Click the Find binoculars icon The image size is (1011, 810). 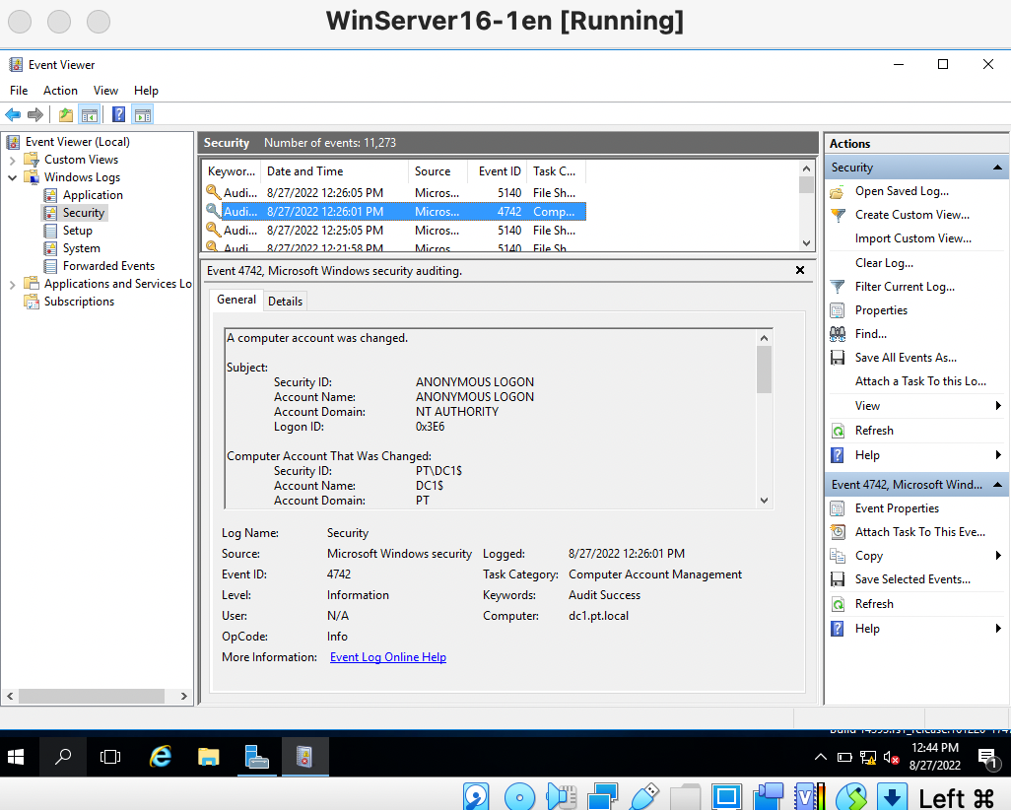click(837, 334)
